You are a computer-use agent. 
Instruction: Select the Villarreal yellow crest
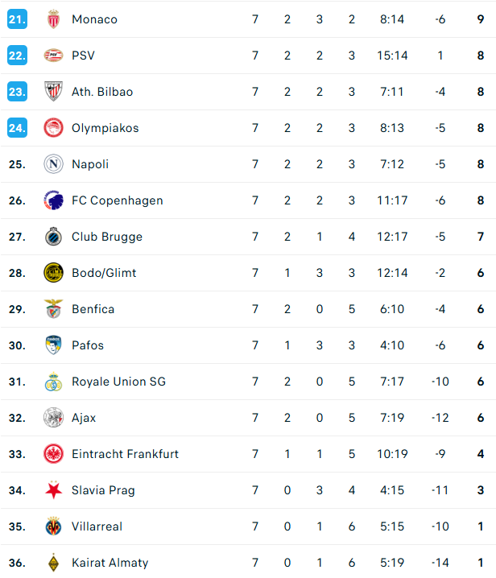click(x=53, y=526)
